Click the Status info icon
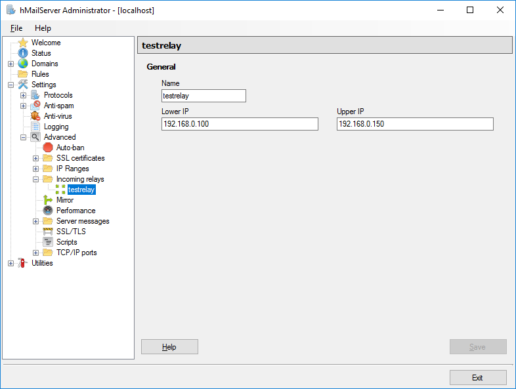 click(23, 53)
